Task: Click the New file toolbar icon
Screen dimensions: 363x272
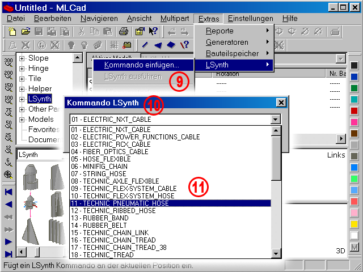Action: (x=12, y=32)
